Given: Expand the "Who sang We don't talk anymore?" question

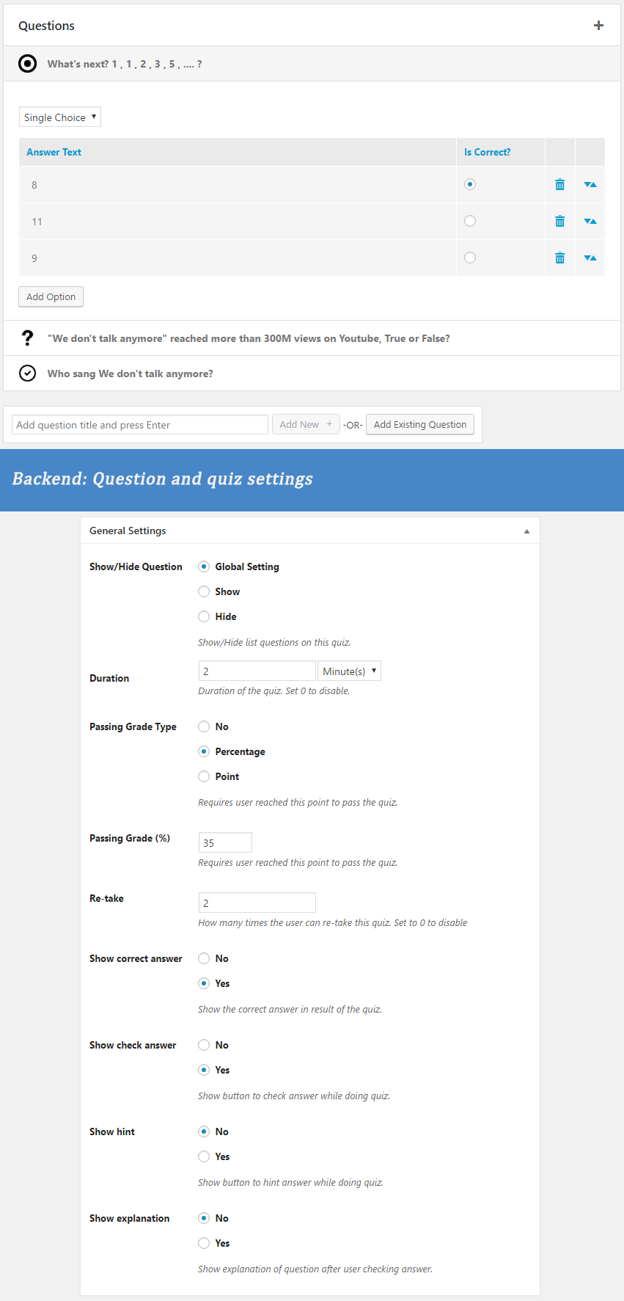Looking at the screenshot, I should [131, 374].
